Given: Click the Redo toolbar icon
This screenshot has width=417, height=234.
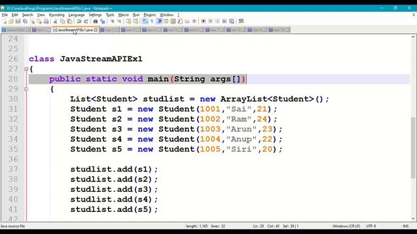Looking at the screenshot, I should 86,21.
